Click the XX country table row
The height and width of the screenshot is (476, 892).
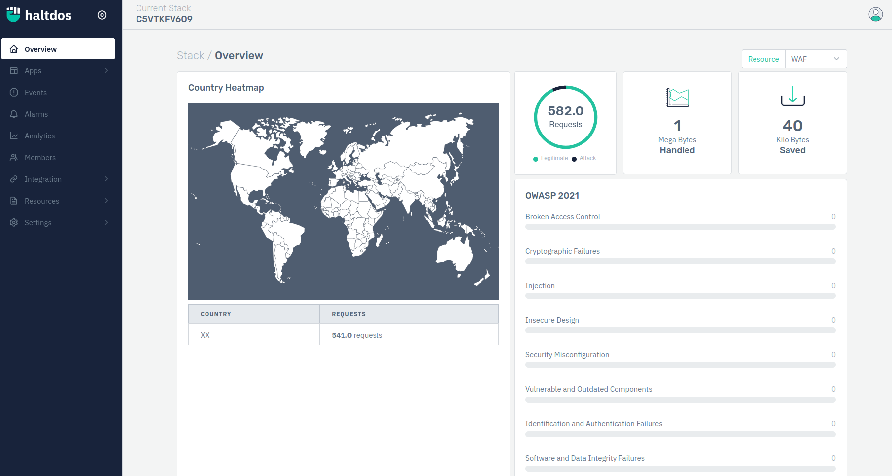343,335
